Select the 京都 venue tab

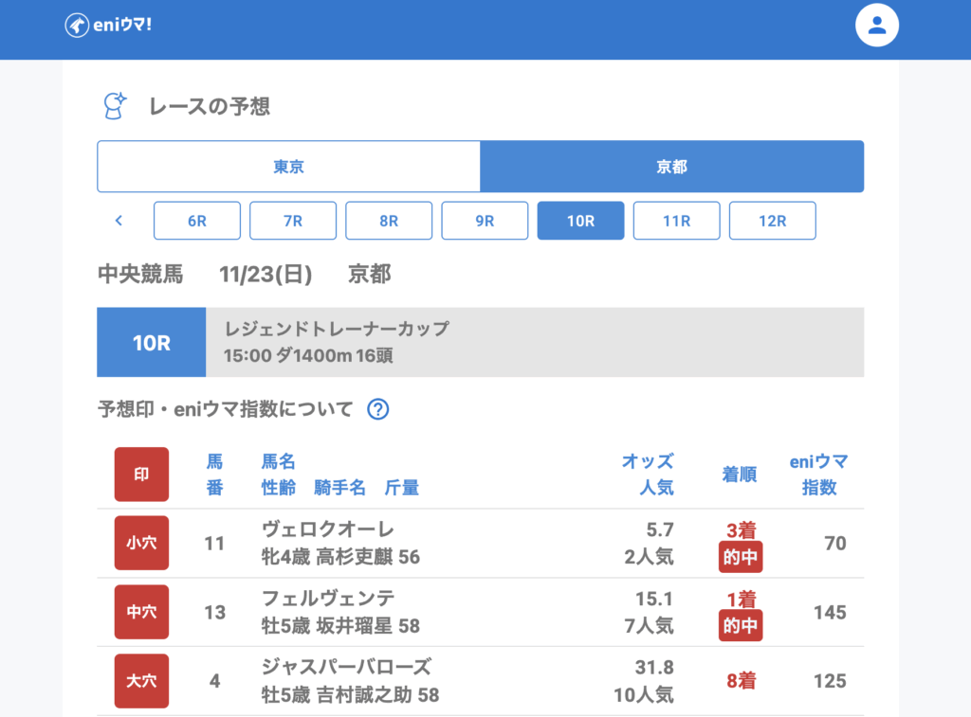(x=671, y=167)
